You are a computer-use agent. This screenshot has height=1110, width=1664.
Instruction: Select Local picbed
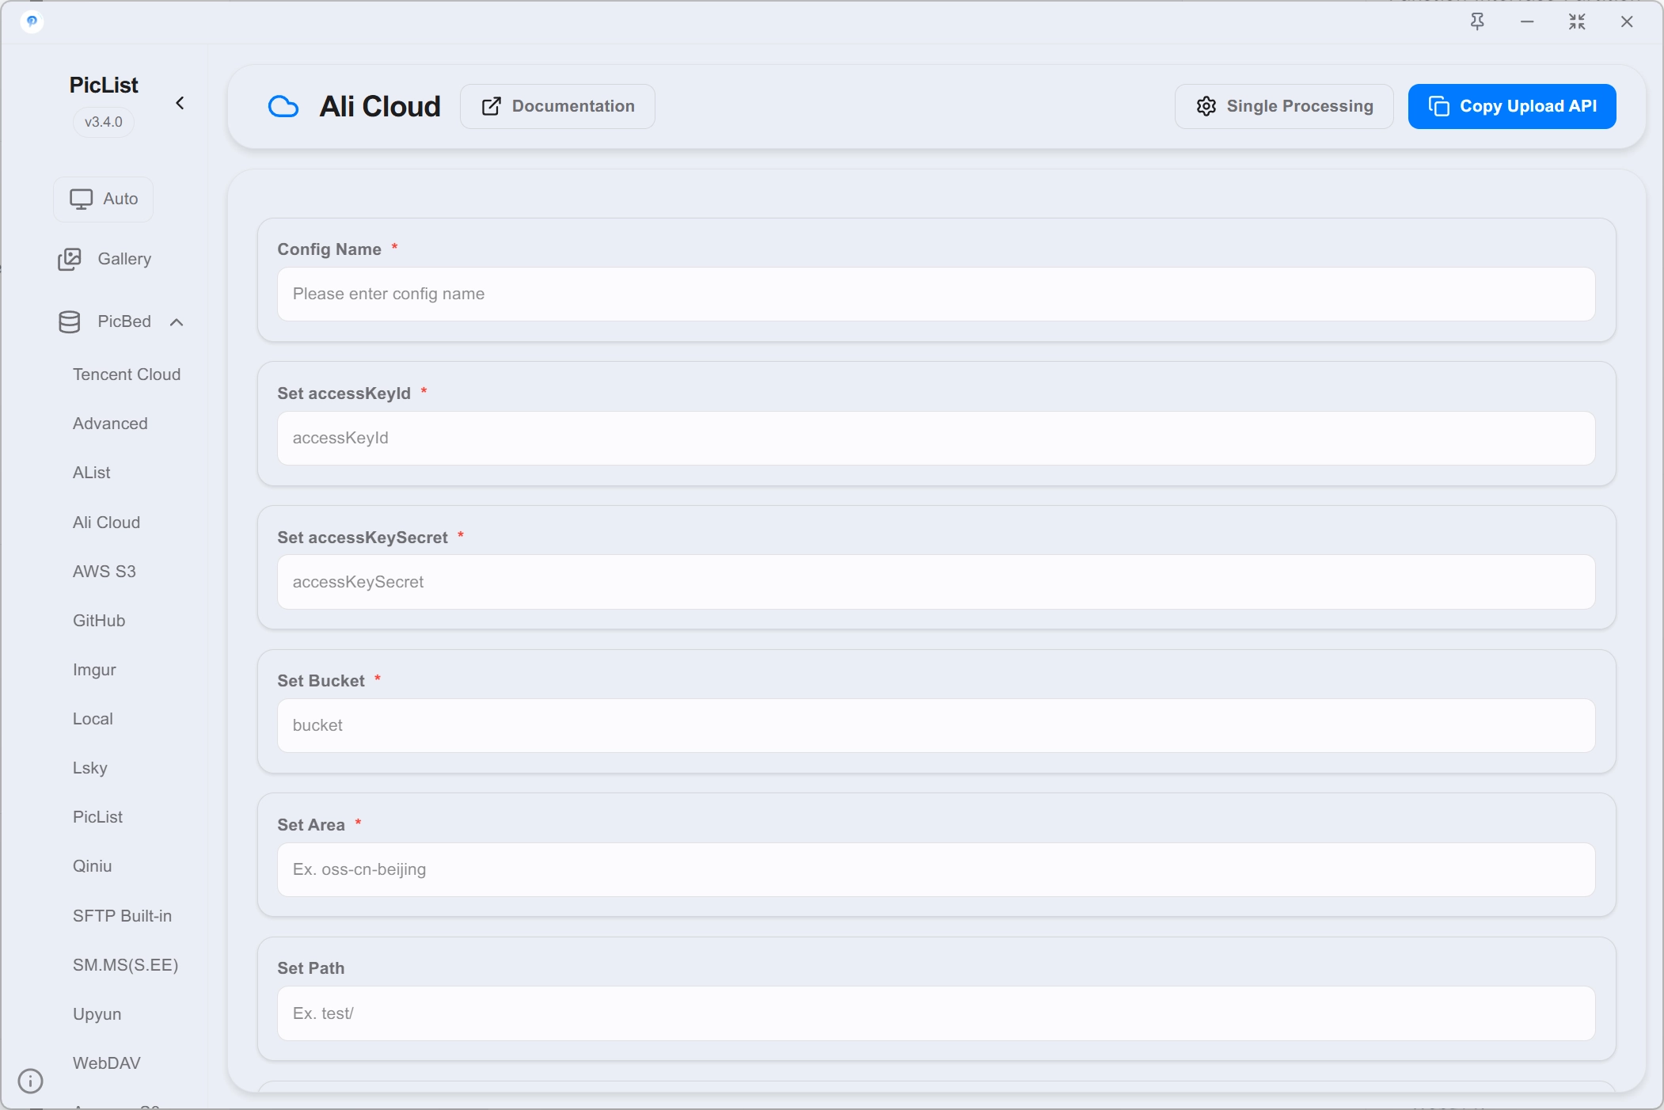pyautogui.click(x=93, y=719)
